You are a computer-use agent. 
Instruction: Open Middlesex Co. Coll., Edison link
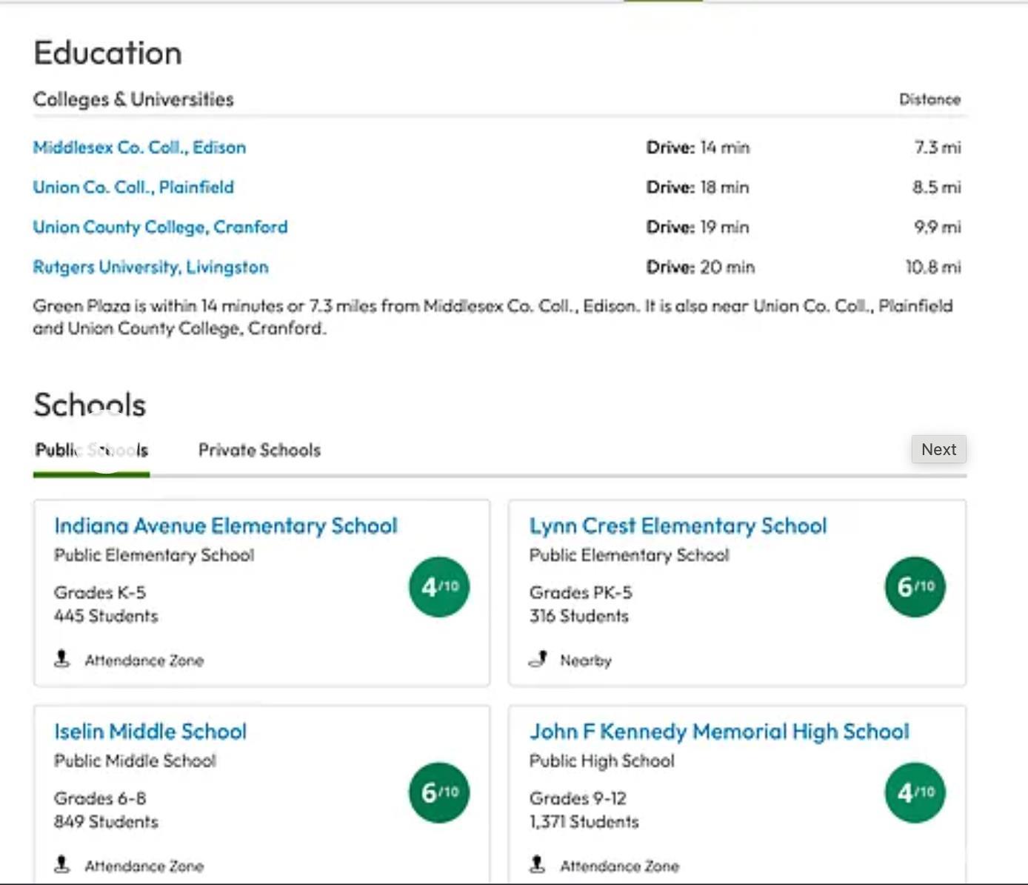point(139,147)
